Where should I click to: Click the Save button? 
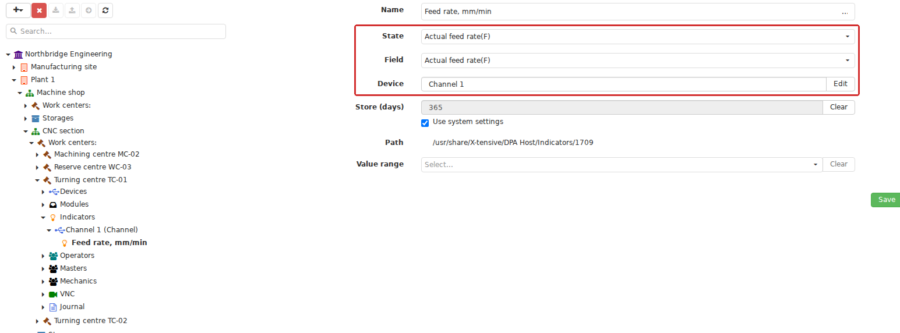point(886,200)
